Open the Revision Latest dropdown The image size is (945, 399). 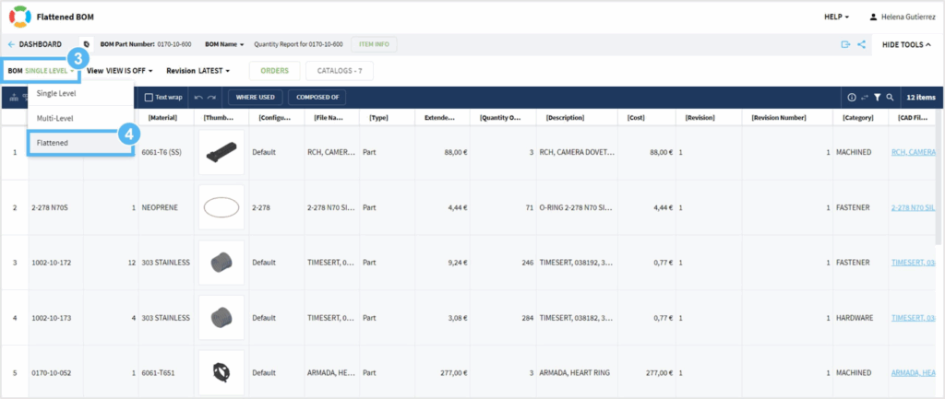[x=197, y=70]
